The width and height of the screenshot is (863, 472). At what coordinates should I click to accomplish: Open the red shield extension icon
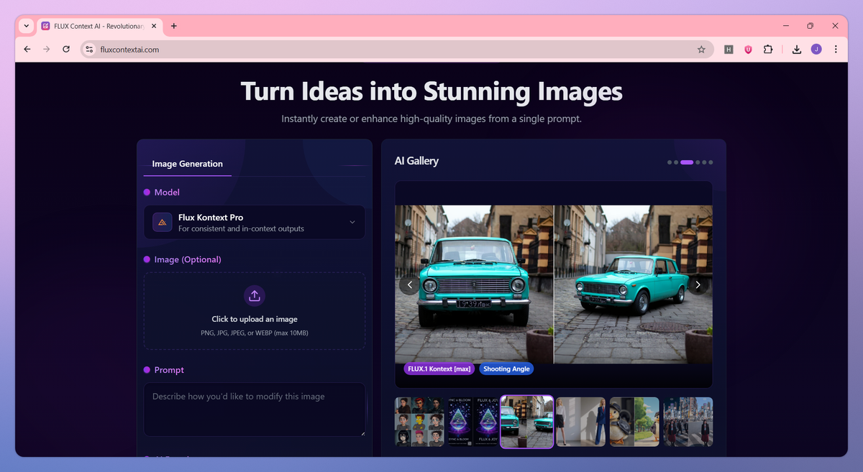pos(748,50)
